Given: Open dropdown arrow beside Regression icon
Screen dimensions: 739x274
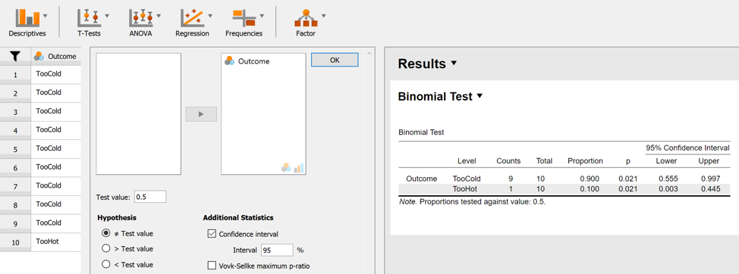Looking at the screenshot, I should tap(209, 15).
